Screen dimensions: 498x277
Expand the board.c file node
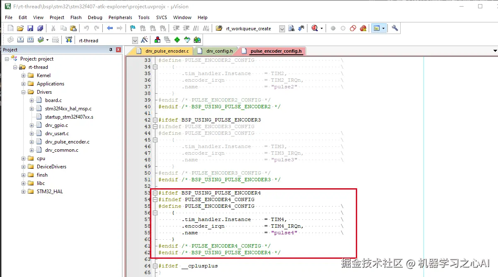coord(31,100)
